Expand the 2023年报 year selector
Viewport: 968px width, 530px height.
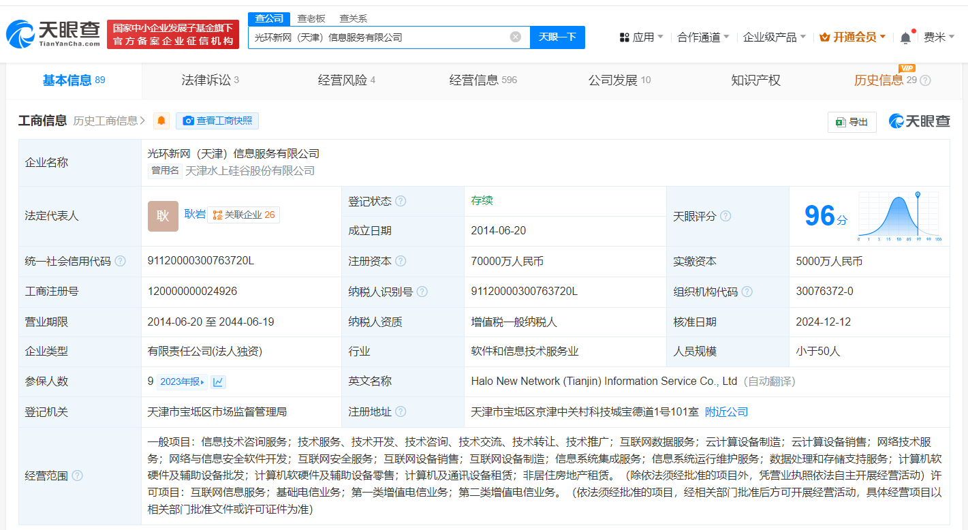coord(182,381)
